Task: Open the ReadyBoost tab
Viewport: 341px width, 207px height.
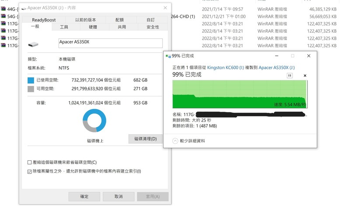Action: [44, 20]
